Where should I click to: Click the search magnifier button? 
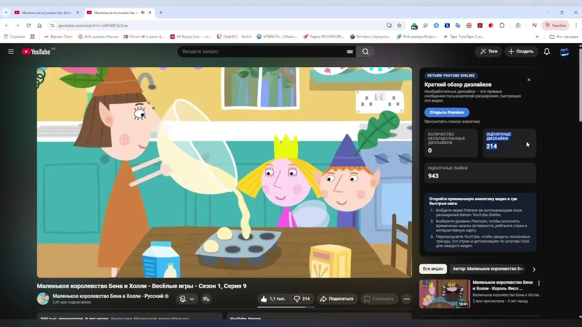point(366,51)
